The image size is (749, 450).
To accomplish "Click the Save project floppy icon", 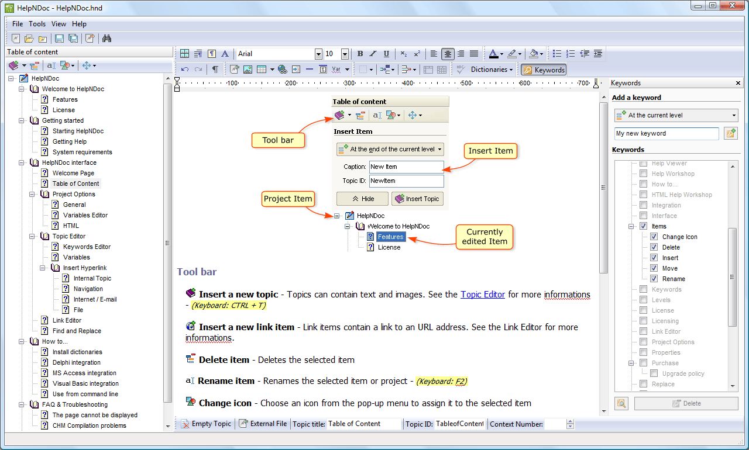I will click(59, 39).
